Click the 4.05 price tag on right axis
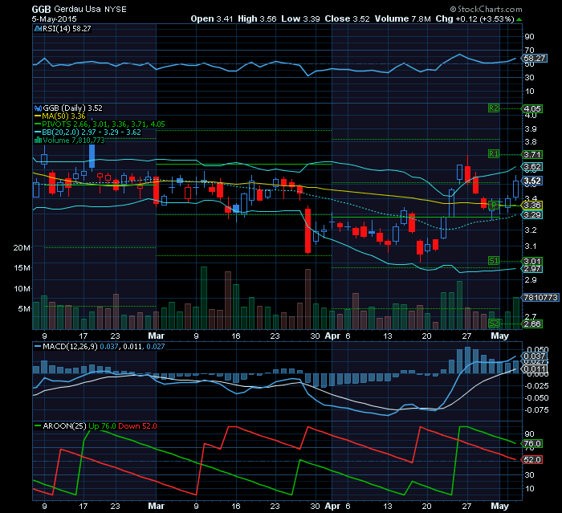 pyautogui.click(x=532, y=108)
